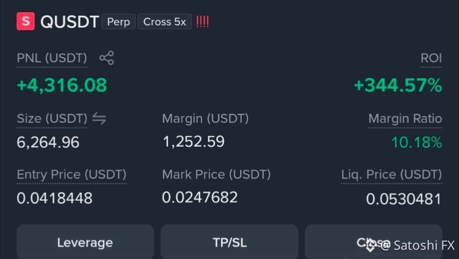Open the TP/SL settings button
The height and width of the screenshot is (259, 459).
click(x=229, y=242)
